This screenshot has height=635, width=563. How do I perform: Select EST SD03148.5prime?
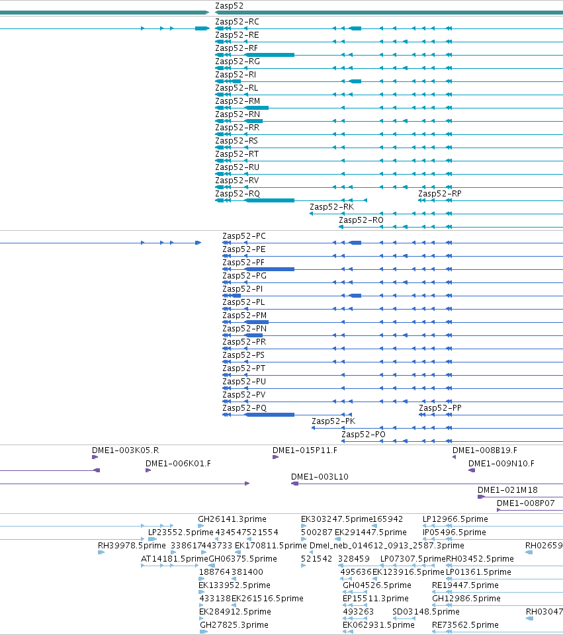click(x=426, y=612)
